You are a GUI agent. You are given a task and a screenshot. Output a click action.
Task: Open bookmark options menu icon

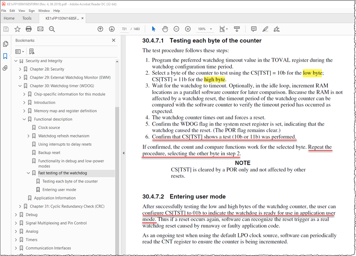coord(20,51)
